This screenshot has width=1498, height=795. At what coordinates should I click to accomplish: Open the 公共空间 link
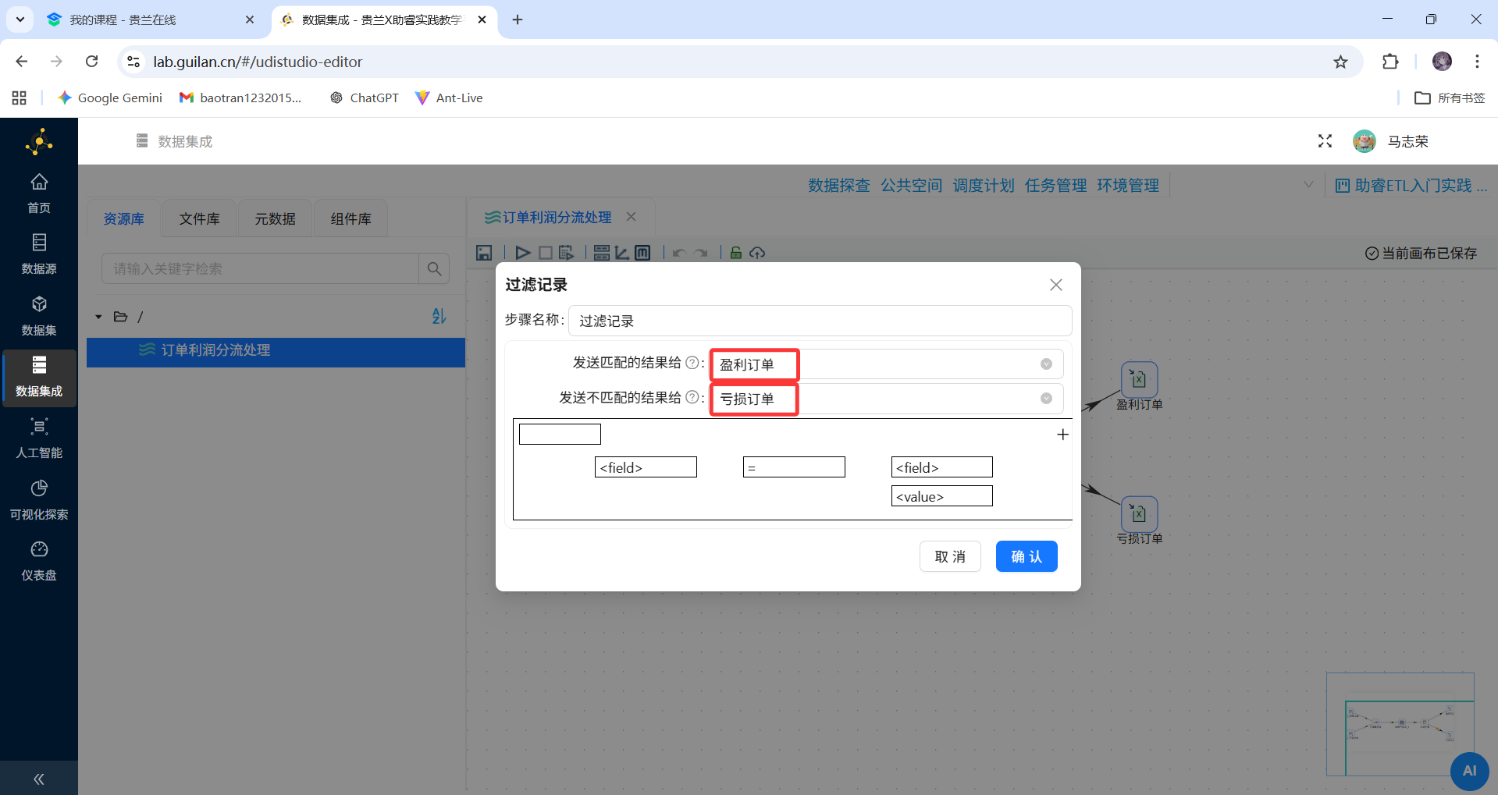912,186
